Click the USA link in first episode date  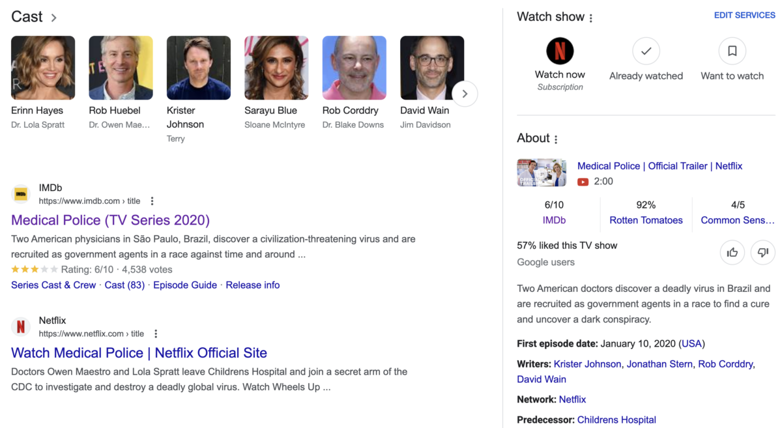pos(692,343)
